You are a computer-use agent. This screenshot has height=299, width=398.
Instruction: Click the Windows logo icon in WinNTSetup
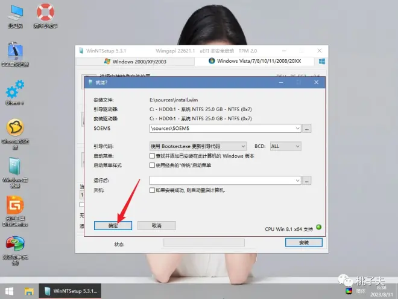point(322,61)
